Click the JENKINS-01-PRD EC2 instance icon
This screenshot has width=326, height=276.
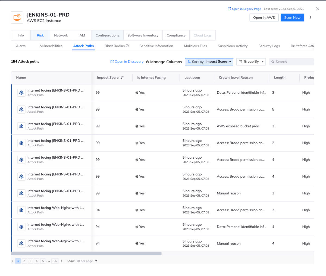click(x=17, y=18)
